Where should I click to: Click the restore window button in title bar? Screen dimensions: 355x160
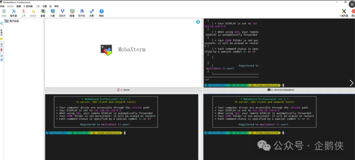click(345, 2)
